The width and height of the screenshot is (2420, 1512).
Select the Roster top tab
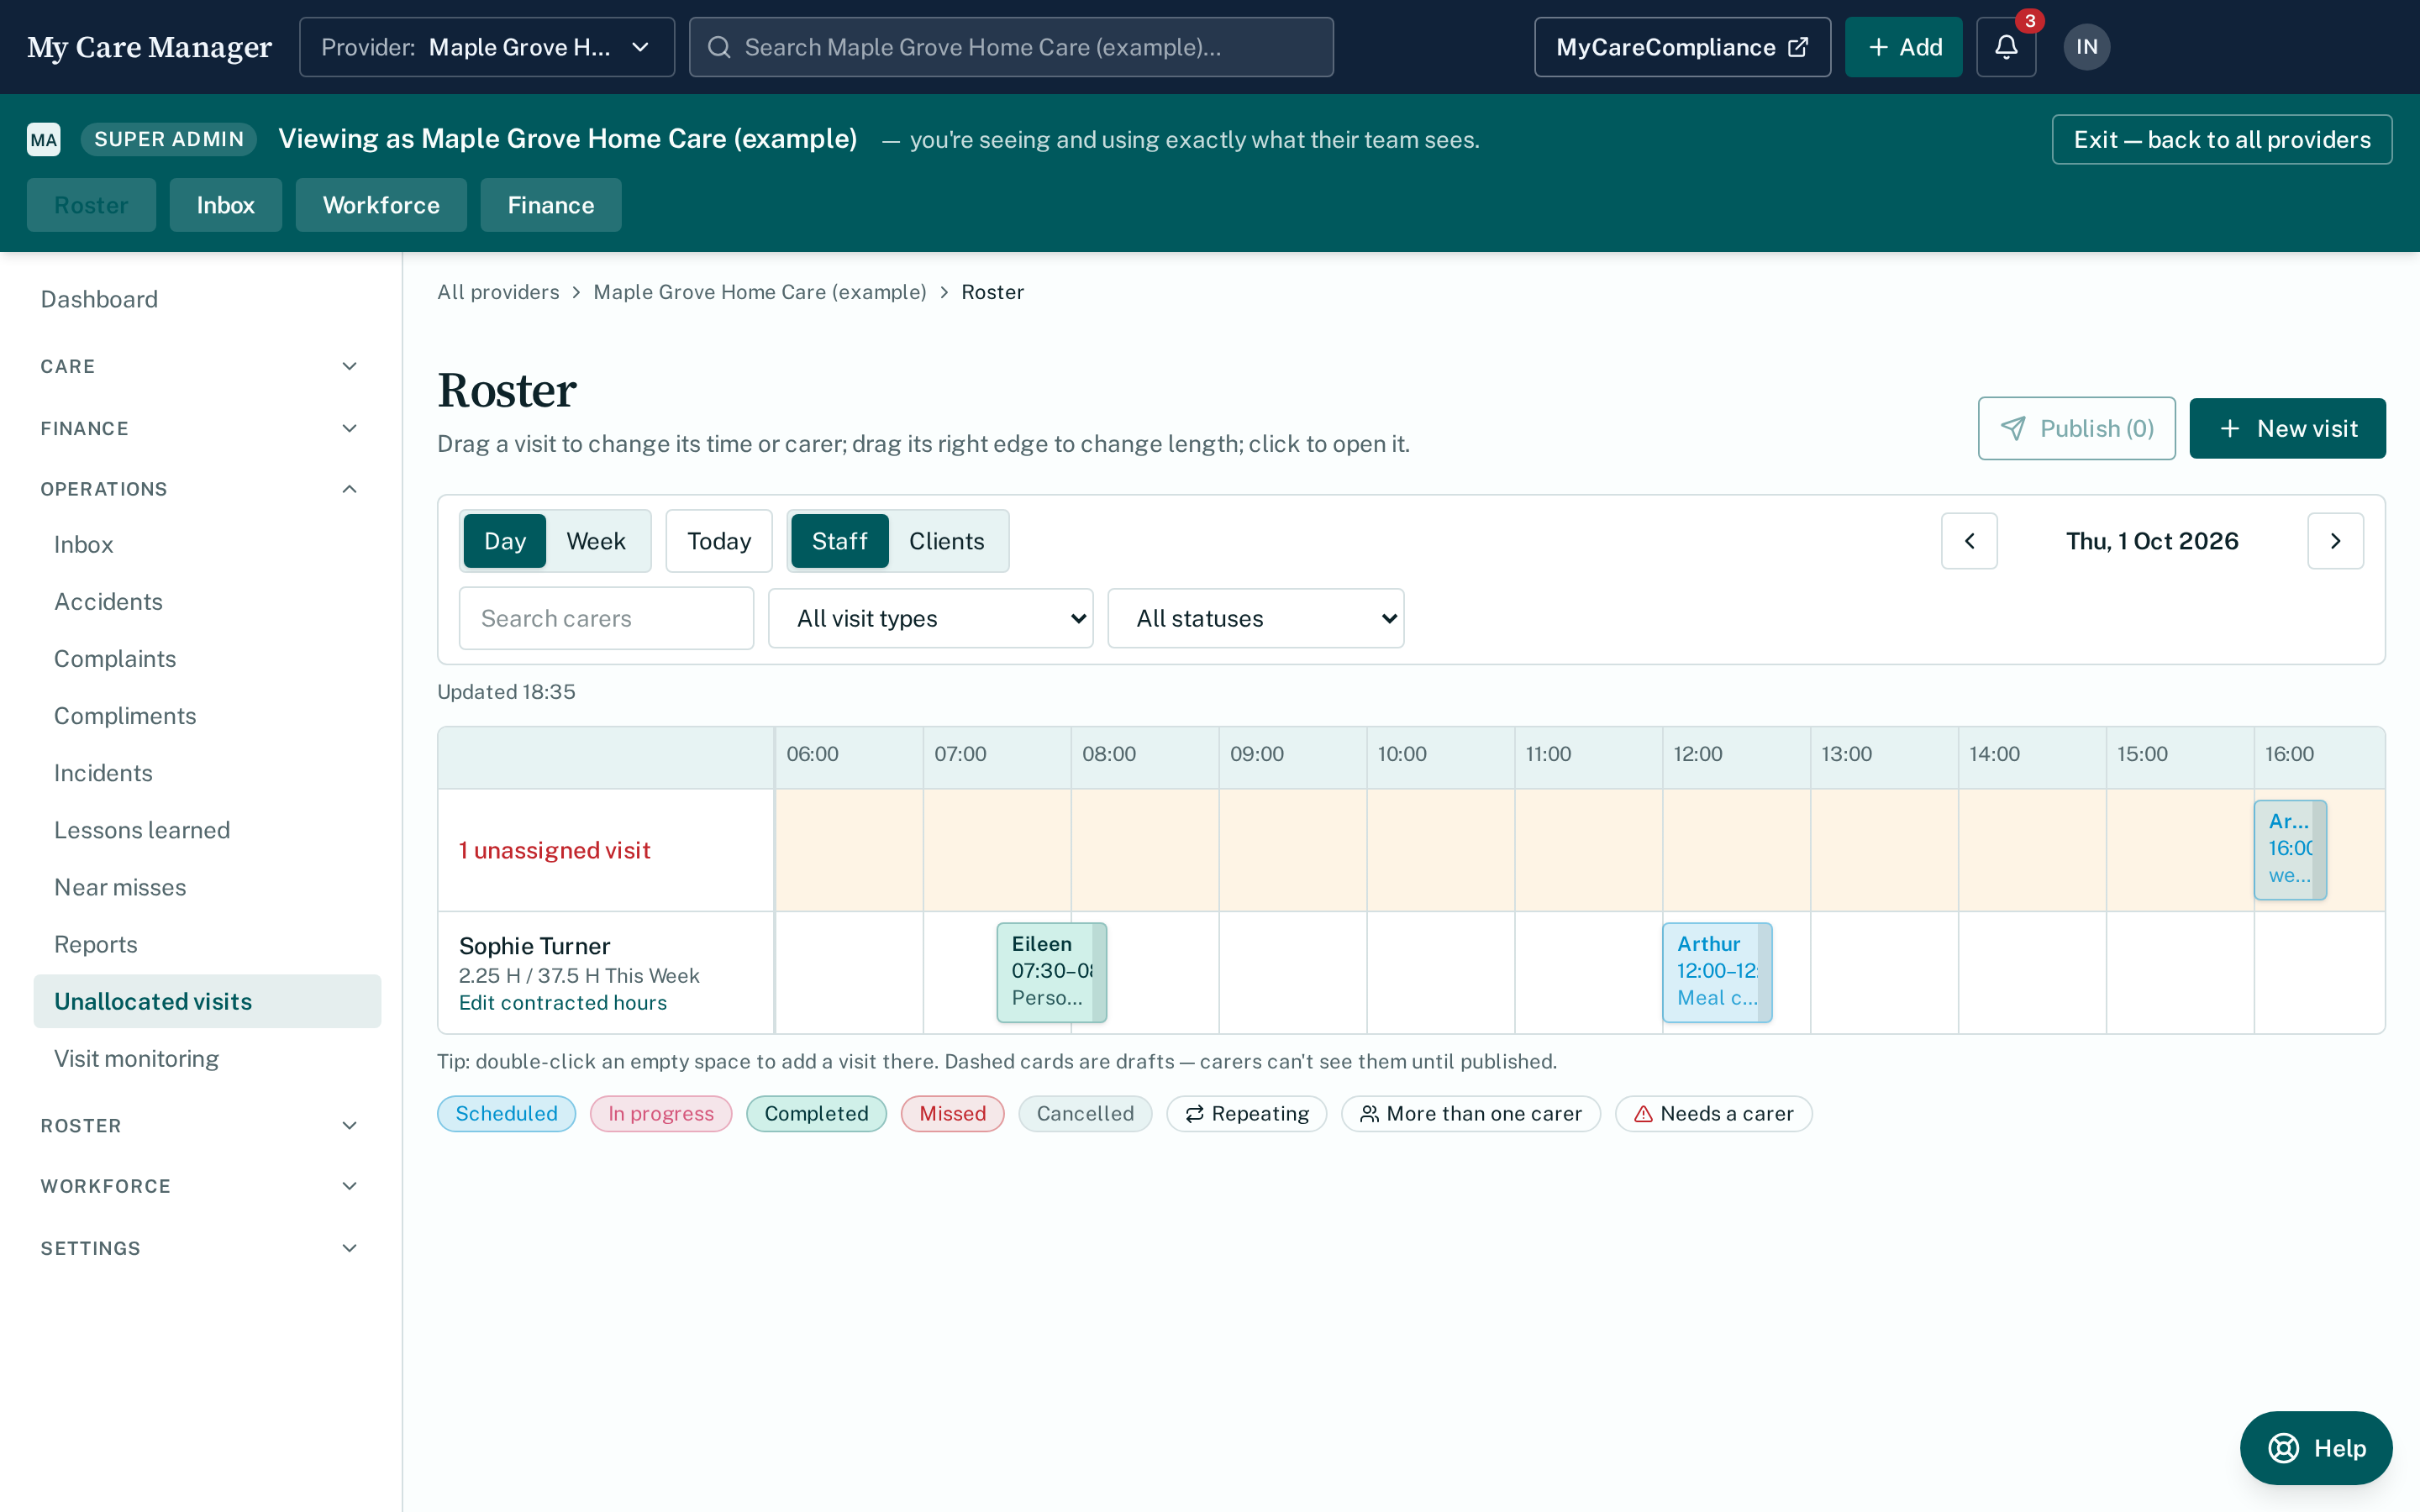(91, 205)
